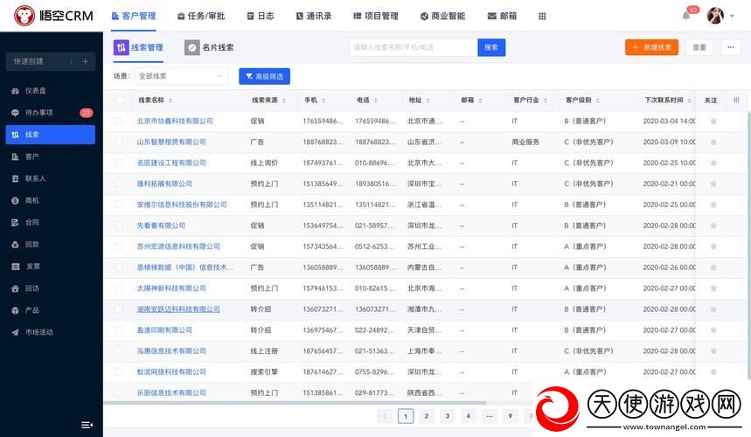The image size is (751, 437).
Task: Switch to 日志 top menu
Action: click(261, 16)
